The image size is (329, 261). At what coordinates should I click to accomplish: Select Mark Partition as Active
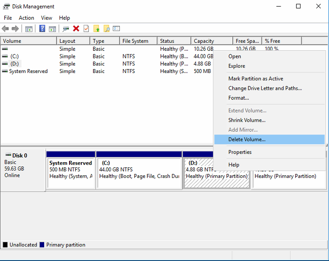click(269, 79)
